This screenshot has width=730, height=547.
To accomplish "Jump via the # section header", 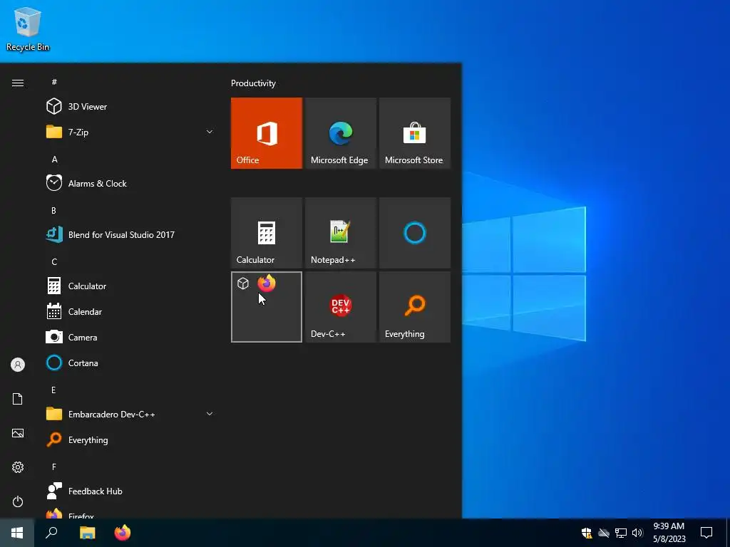I will point(54,82).
